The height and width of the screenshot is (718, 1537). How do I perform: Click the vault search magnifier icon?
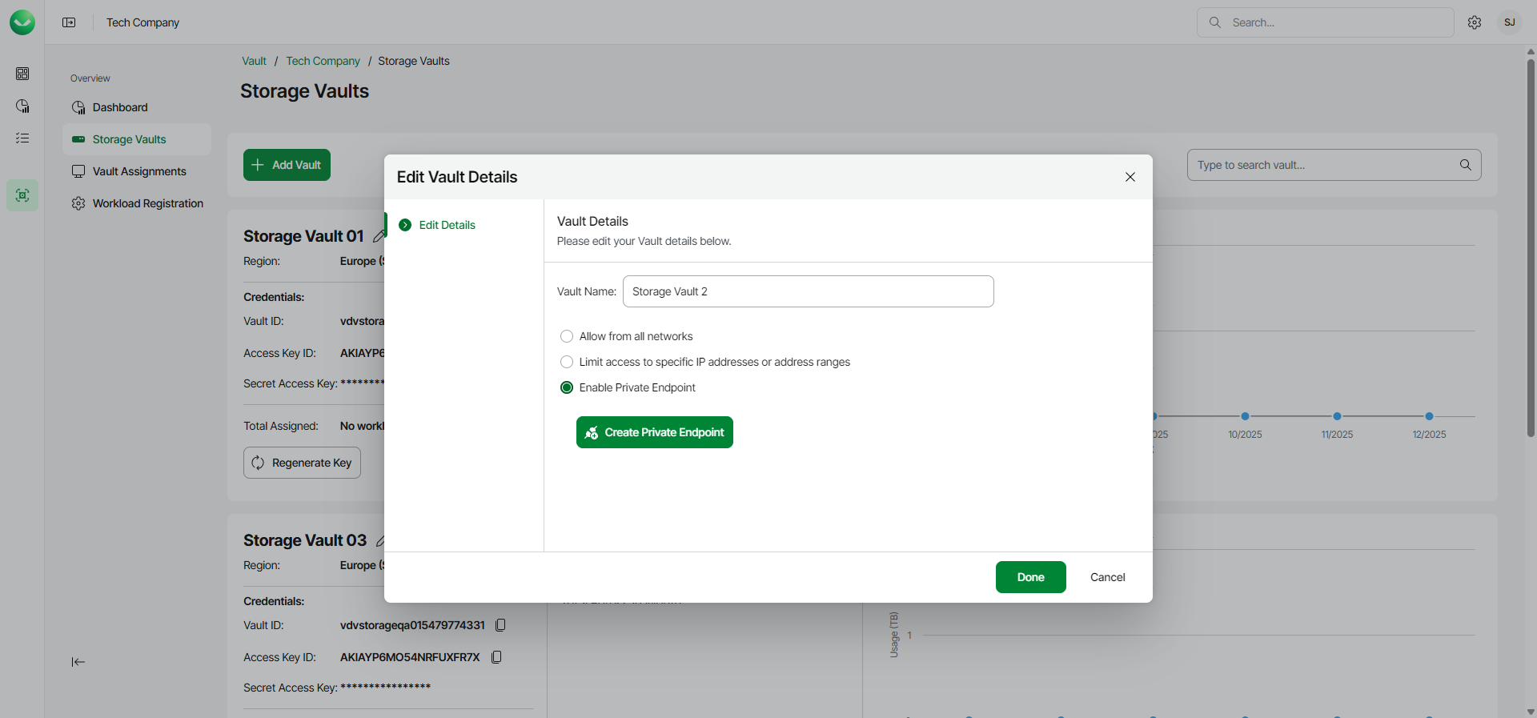click(x=1465, y=165)
